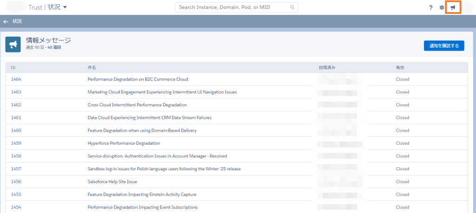Click the back arrow icon
Viewport: 476px width, 213px height.
6,21
